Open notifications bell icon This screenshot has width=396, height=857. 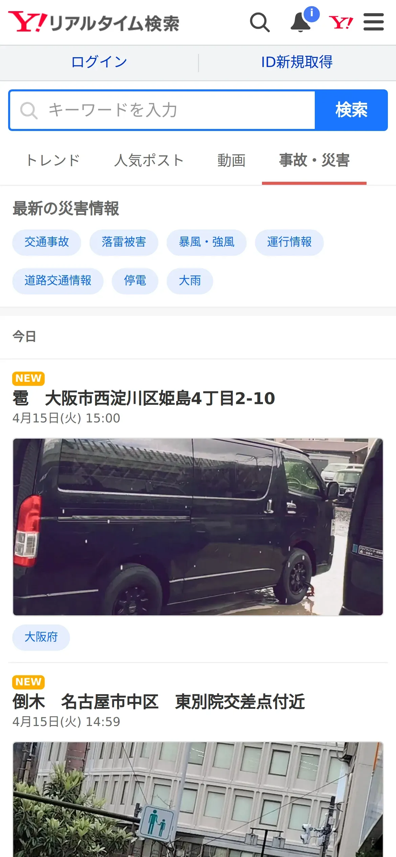tap(301, 22)
